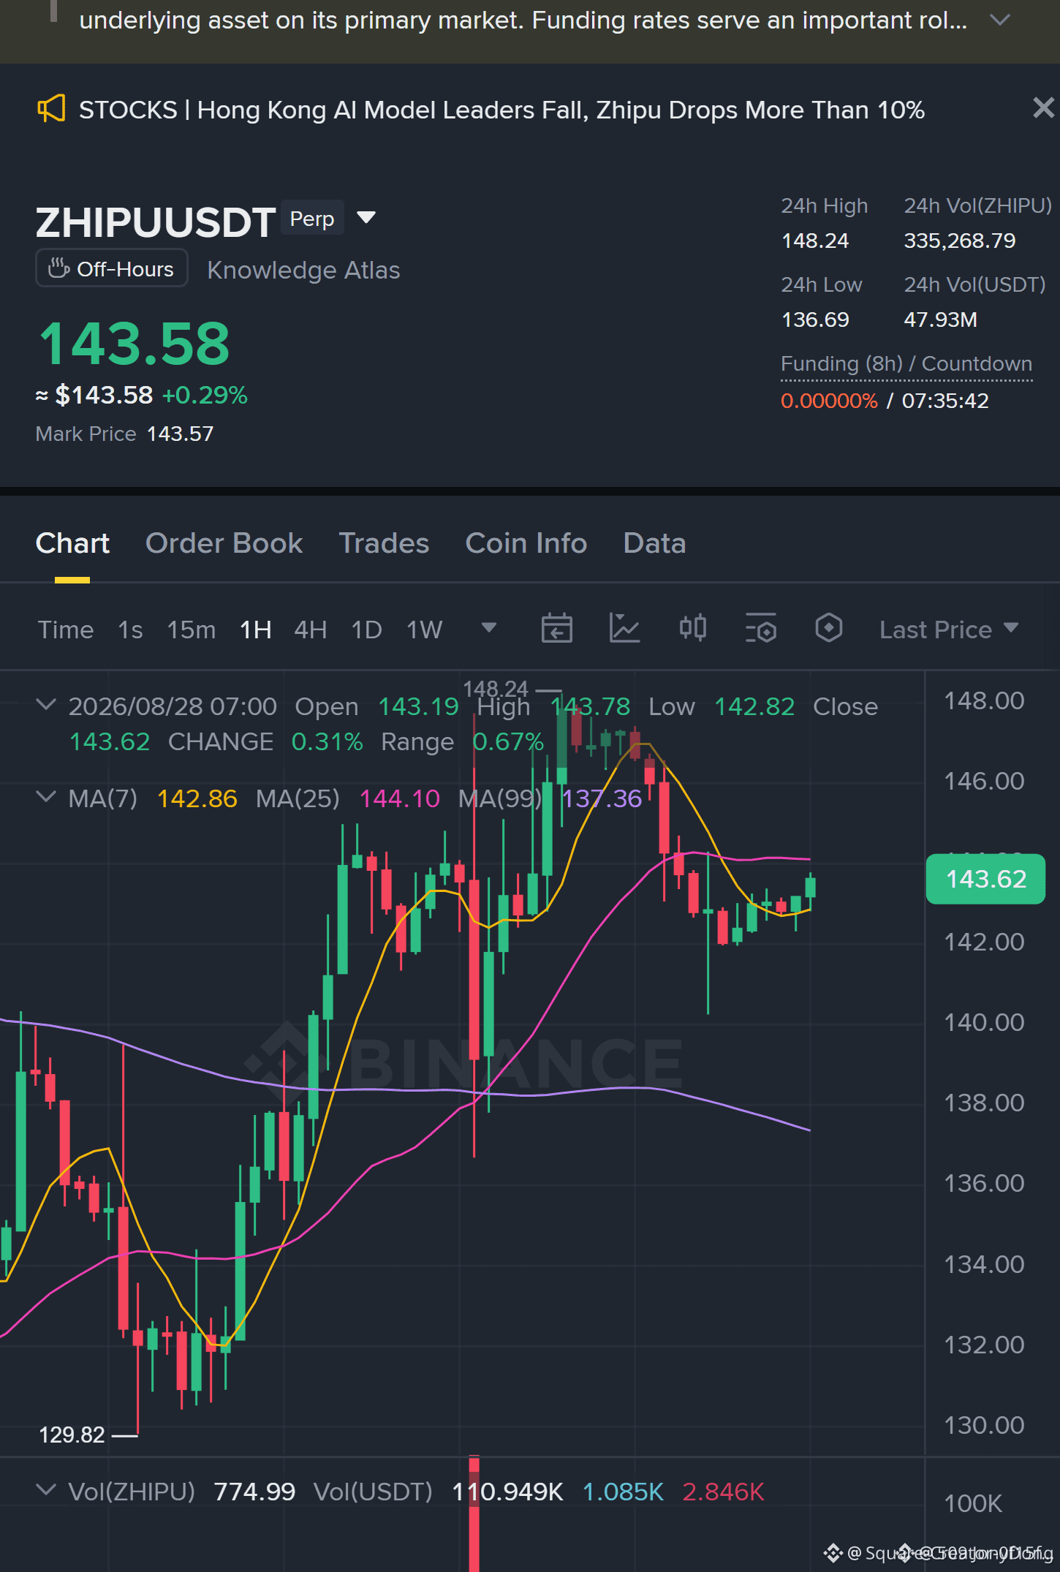Click the Perp contract type badge

pos(312,219)
